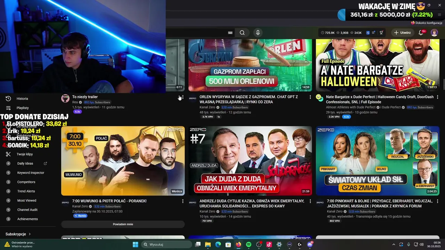Open the vidIQ list icon in stats bar
445x250 pixels.
click(374, 33)
